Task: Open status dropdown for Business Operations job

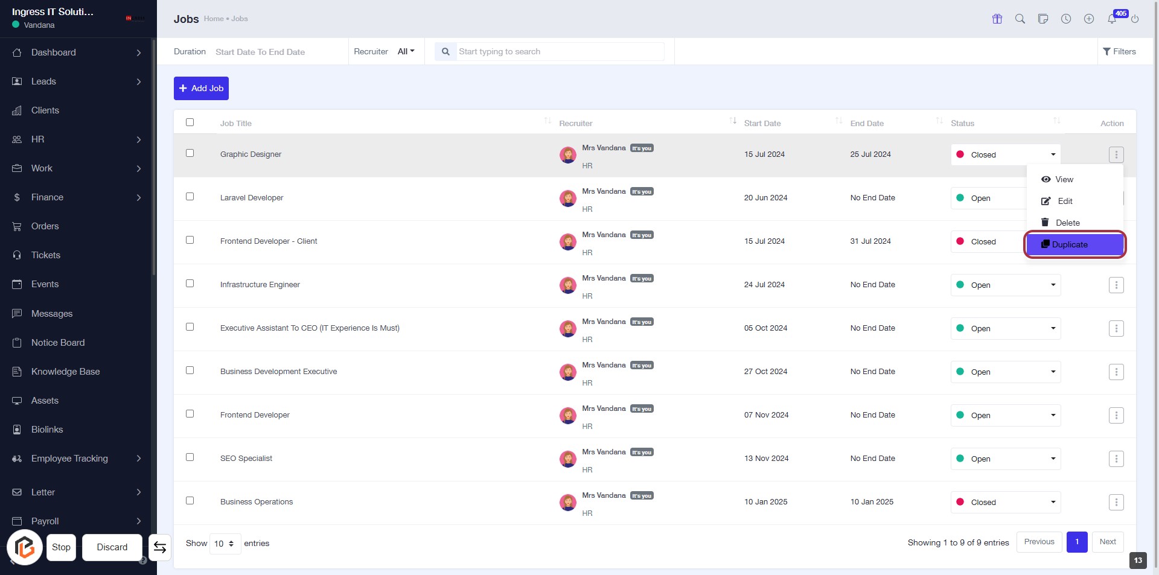Action: pos(1005,502)
